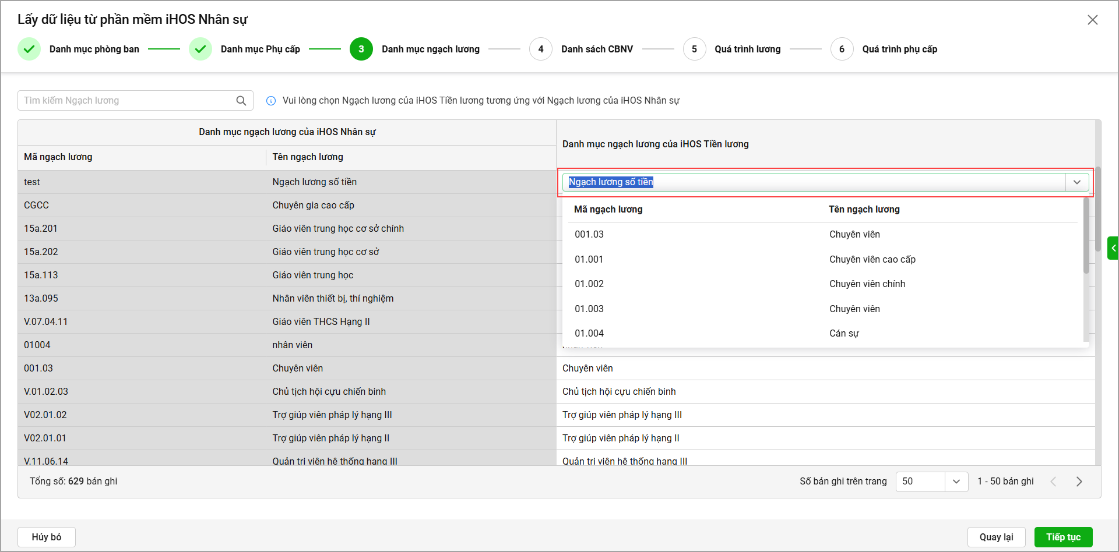
Task: Click the step 6 circle icon
Action: 842,49
